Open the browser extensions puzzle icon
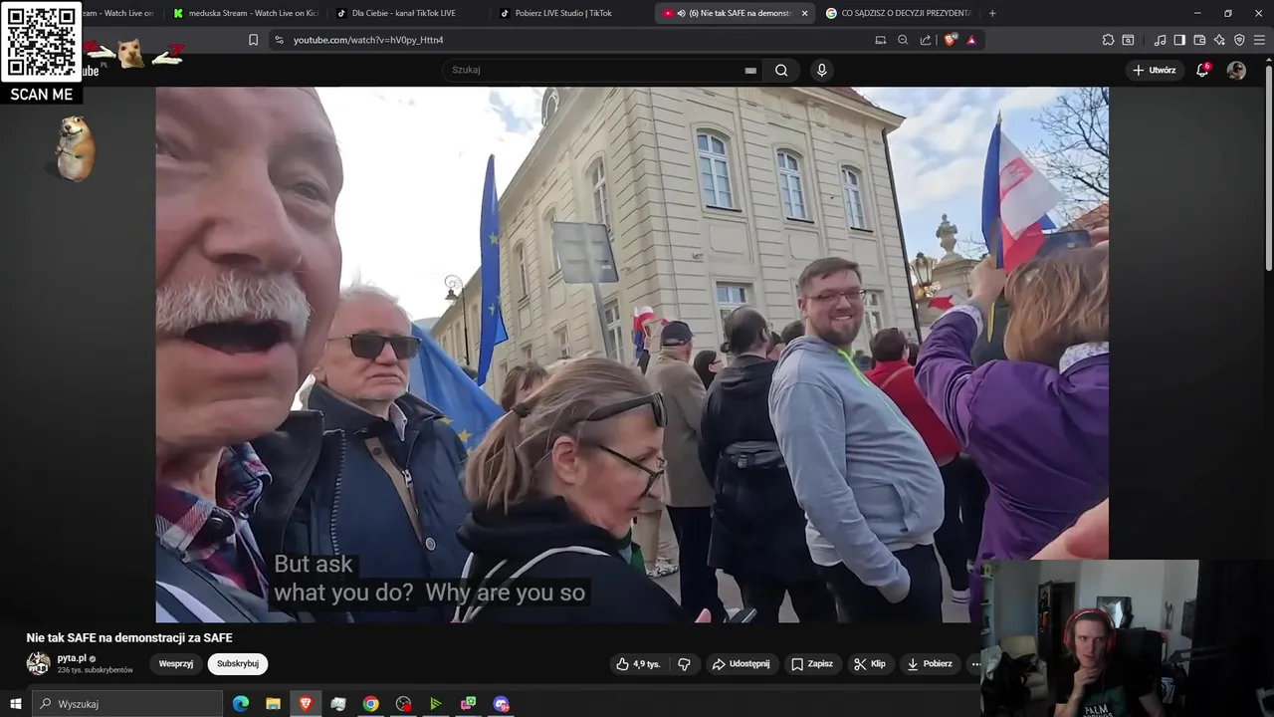 pos(1108,40)
